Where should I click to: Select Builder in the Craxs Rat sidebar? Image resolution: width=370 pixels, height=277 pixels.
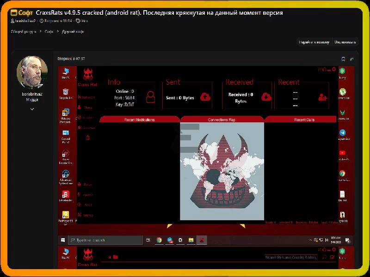[x=85, y=184]
